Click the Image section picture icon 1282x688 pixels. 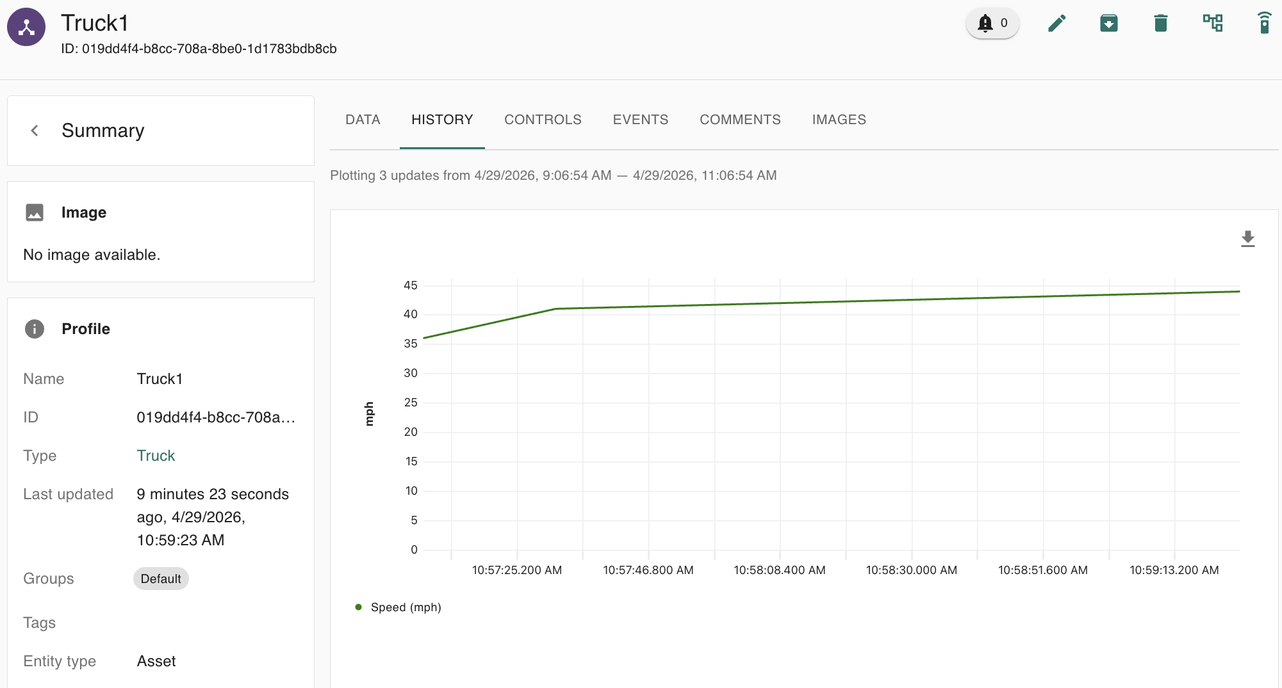35,212
